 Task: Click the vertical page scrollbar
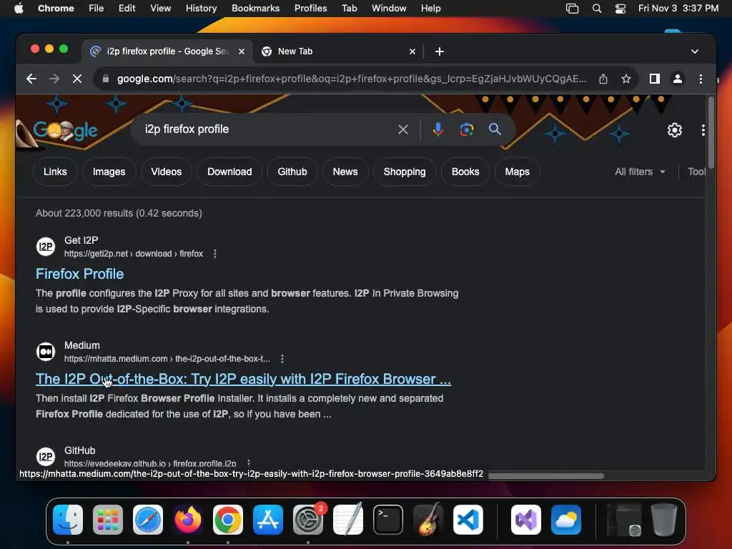click(710, 133)
